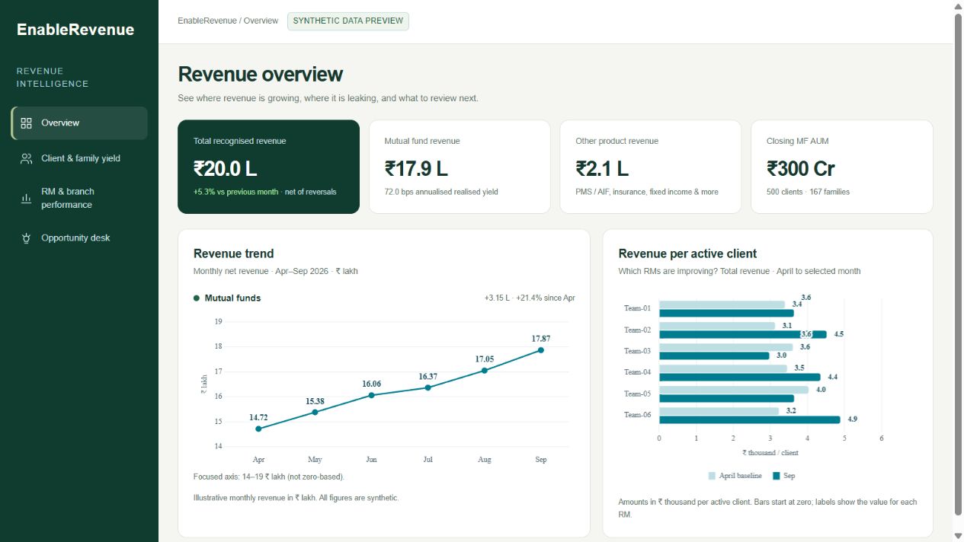The image size is (964, 542).
Task: Click the REVENUE INTELLIGENCE sidebar header
Action: coord(53,78)
